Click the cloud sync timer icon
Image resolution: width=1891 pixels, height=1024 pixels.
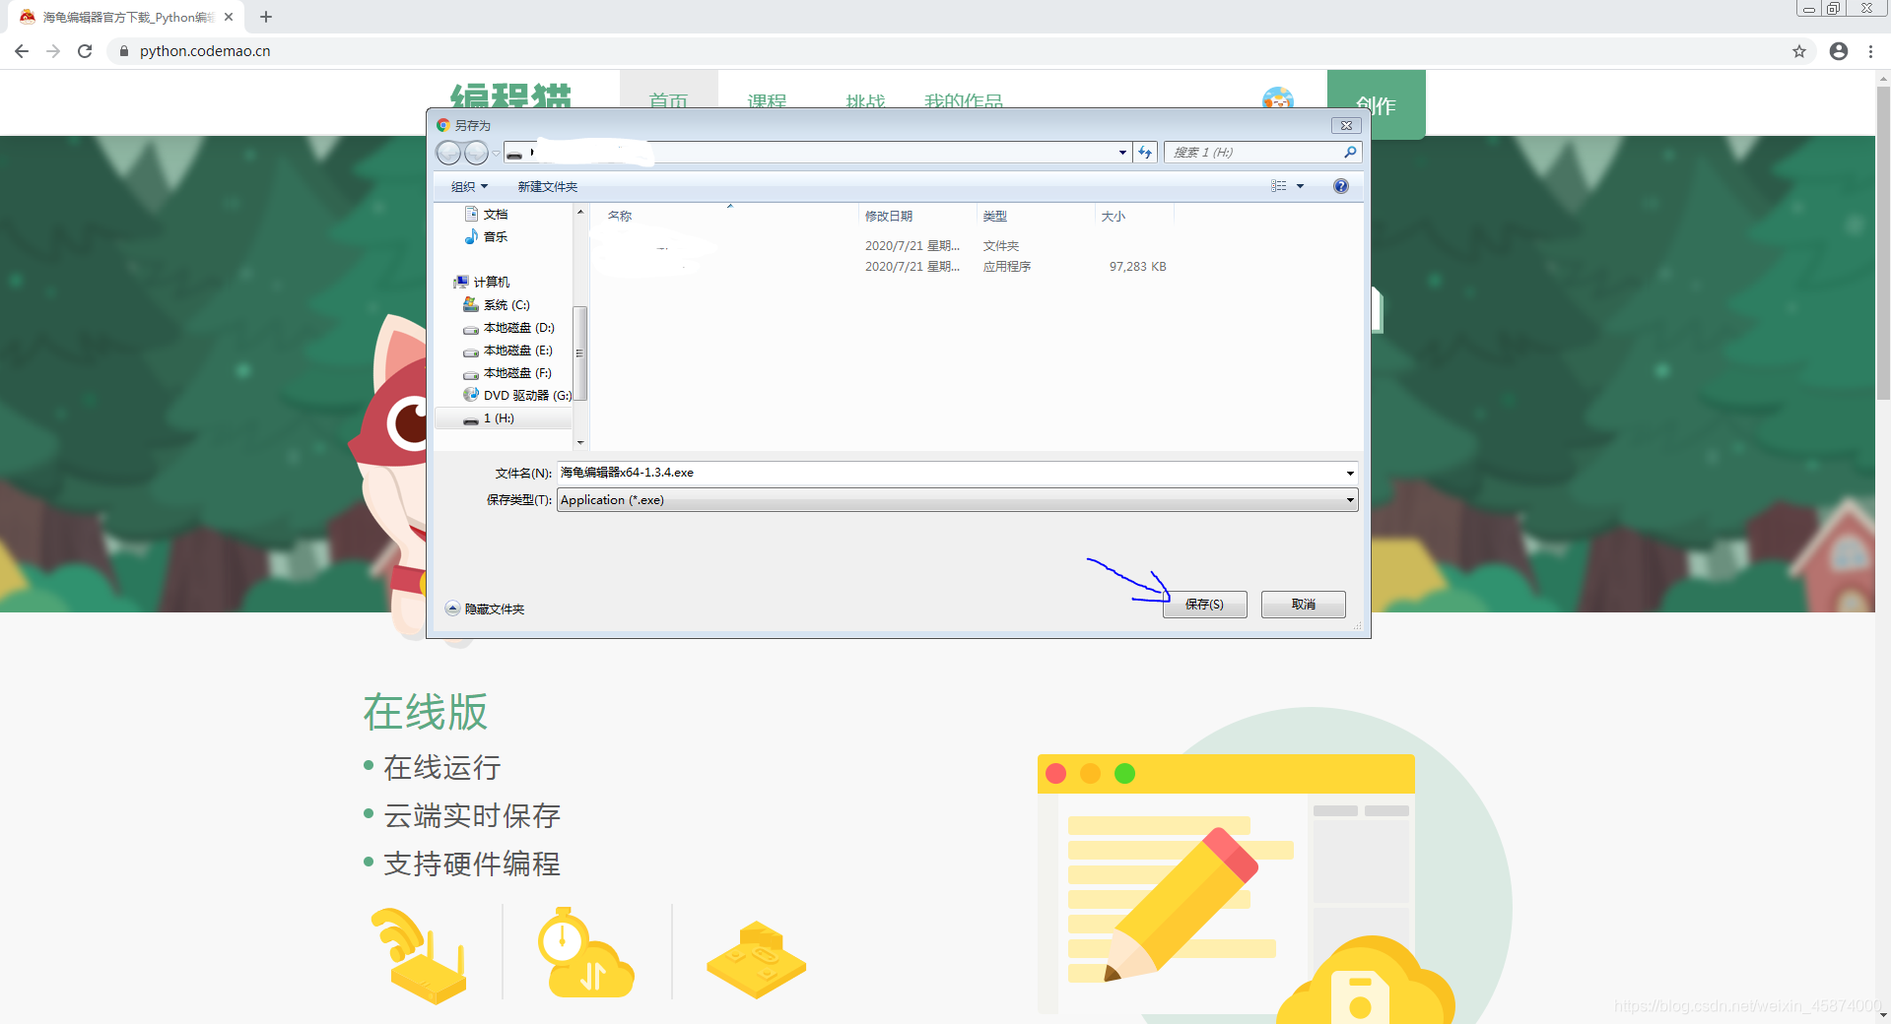586,953
